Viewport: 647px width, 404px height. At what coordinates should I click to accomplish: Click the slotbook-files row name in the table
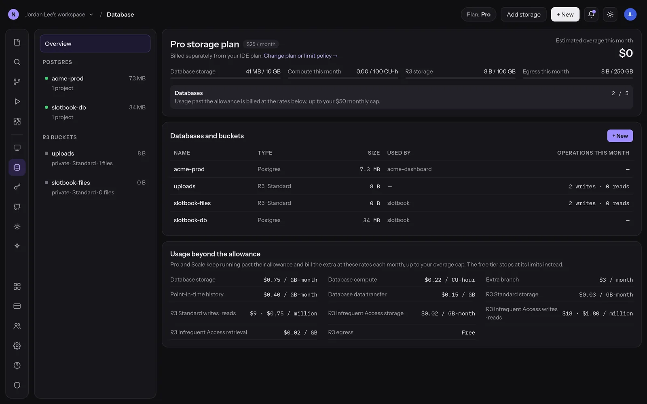pyautogui.click(x=192, y=203)
